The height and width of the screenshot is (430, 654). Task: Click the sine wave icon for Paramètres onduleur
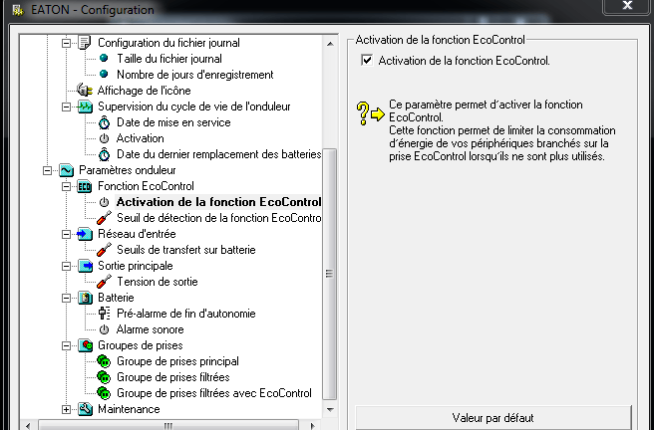click(66, 170)
